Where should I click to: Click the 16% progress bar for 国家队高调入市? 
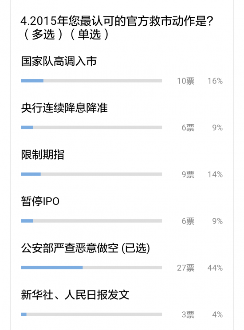(x=91, y=81)
